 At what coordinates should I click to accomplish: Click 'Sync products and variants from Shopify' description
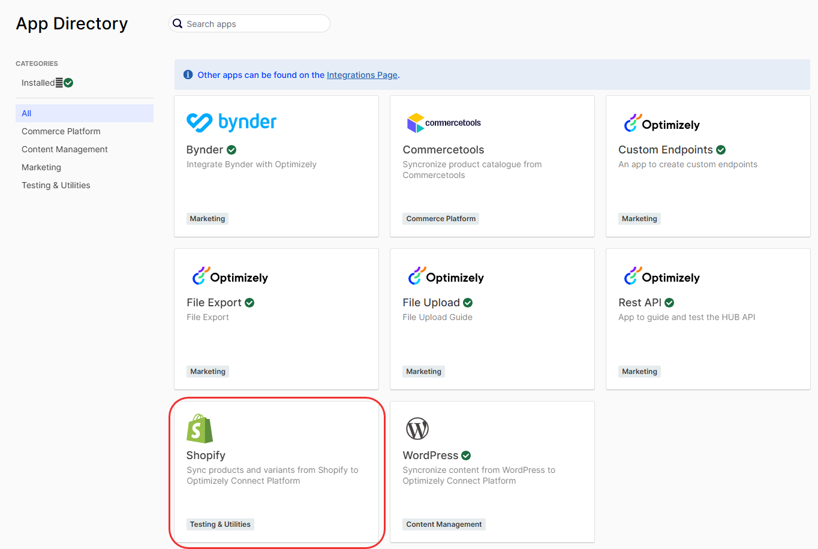tap(272, 475)
